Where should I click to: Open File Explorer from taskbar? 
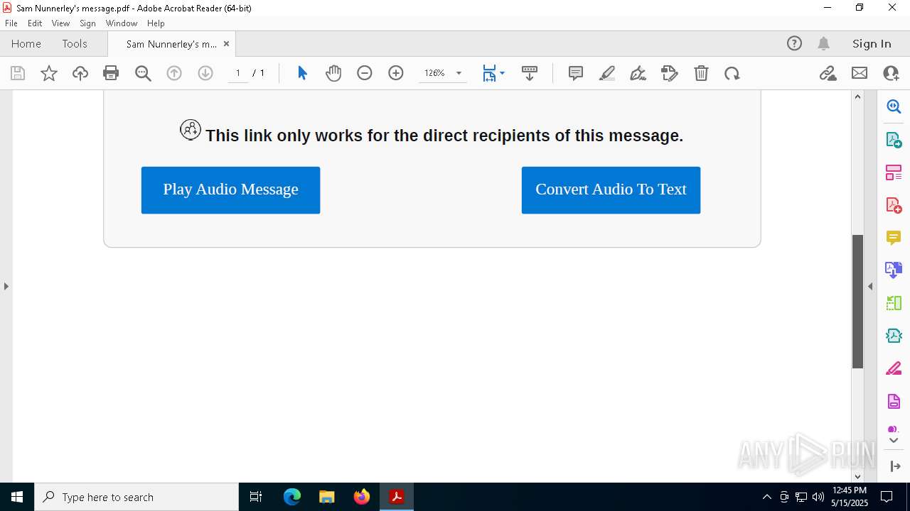(x=327, y=497)
